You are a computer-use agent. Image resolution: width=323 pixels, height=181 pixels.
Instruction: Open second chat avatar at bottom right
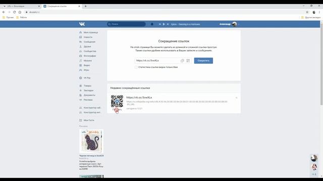click(x=314, y=167)
